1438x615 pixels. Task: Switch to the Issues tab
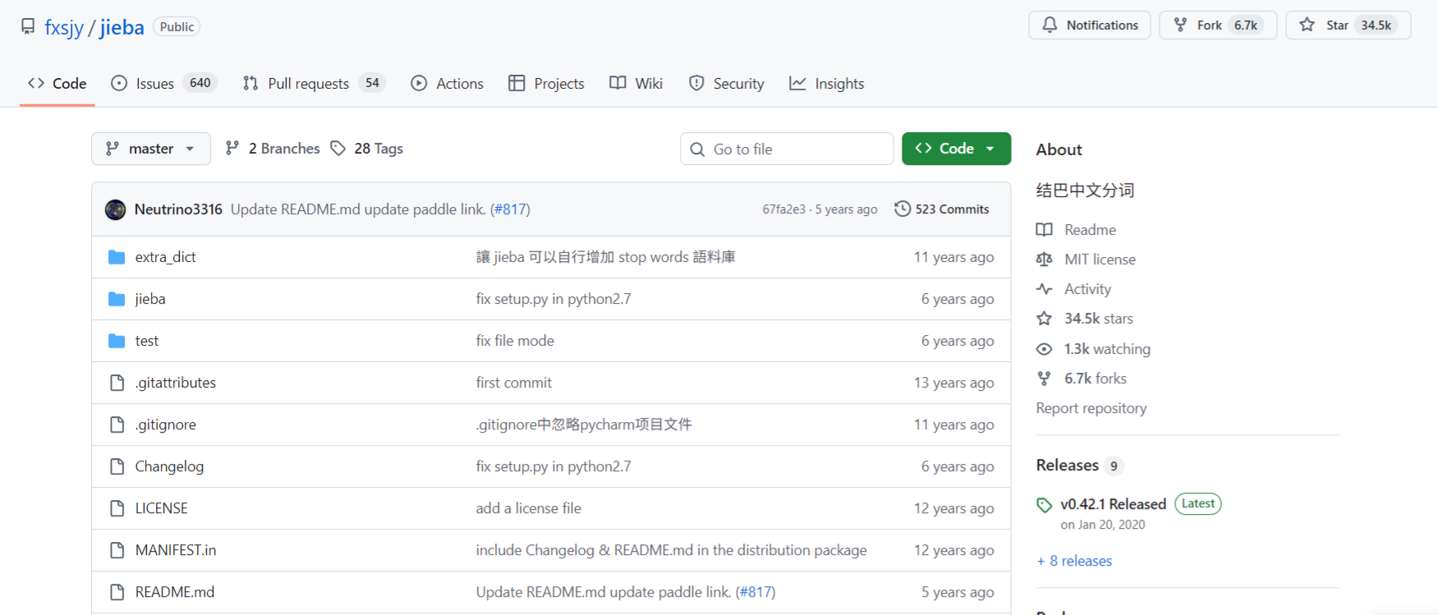(x=155, y=84)
